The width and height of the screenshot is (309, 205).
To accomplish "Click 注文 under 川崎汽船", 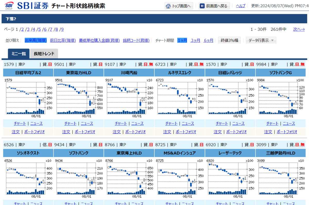I will pos(117,132).
